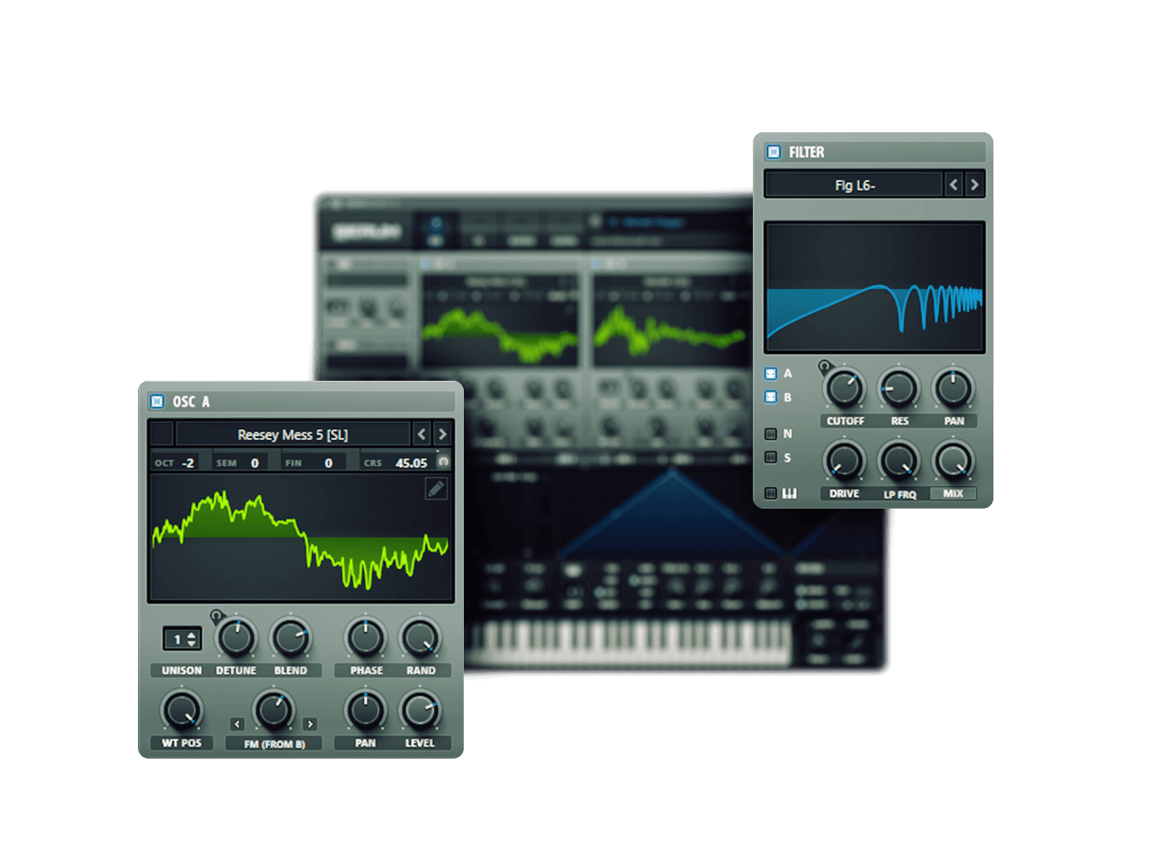The width and height of the screenshot is (1156, 867).
Task: Uncheck oscillator A filter routing
Action: point(771,374)
